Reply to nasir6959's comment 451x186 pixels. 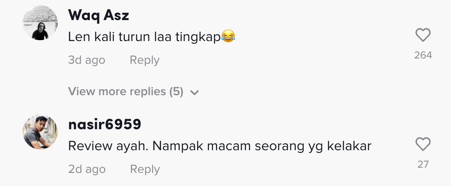144,169
